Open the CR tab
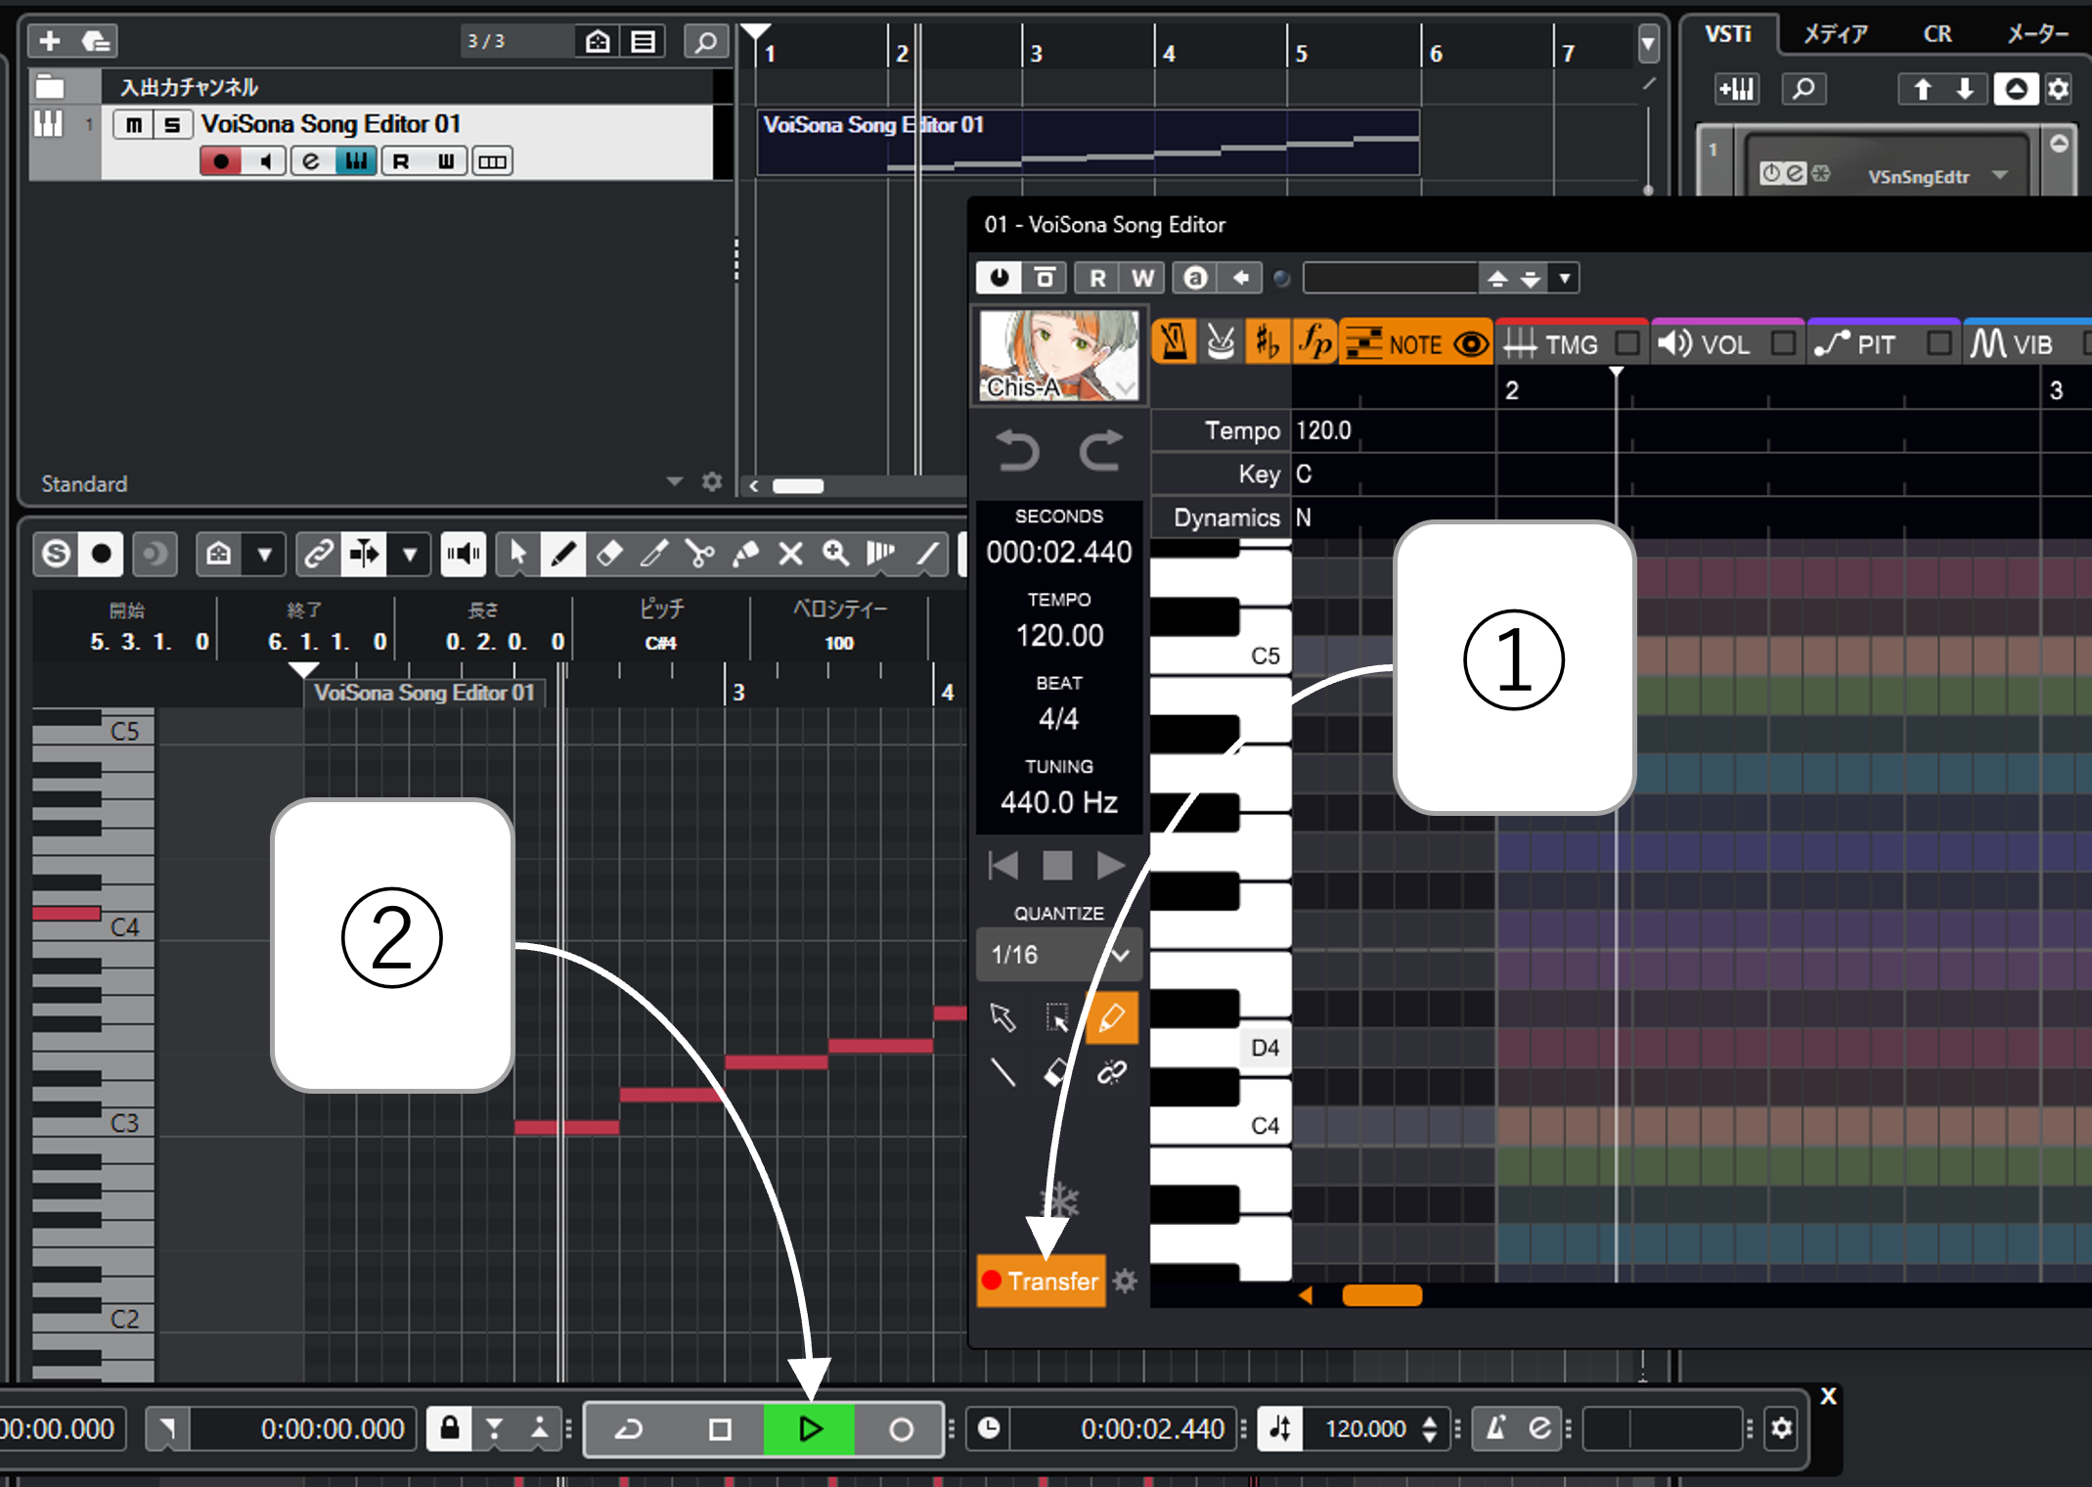Viewport: 2092px width, 1487px height. click(x=1937, y=34)
